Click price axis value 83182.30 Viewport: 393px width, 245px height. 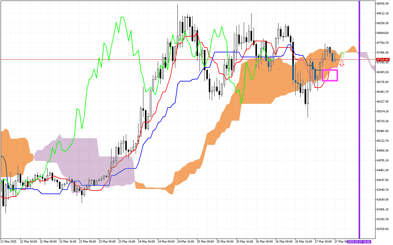(383, 219)
